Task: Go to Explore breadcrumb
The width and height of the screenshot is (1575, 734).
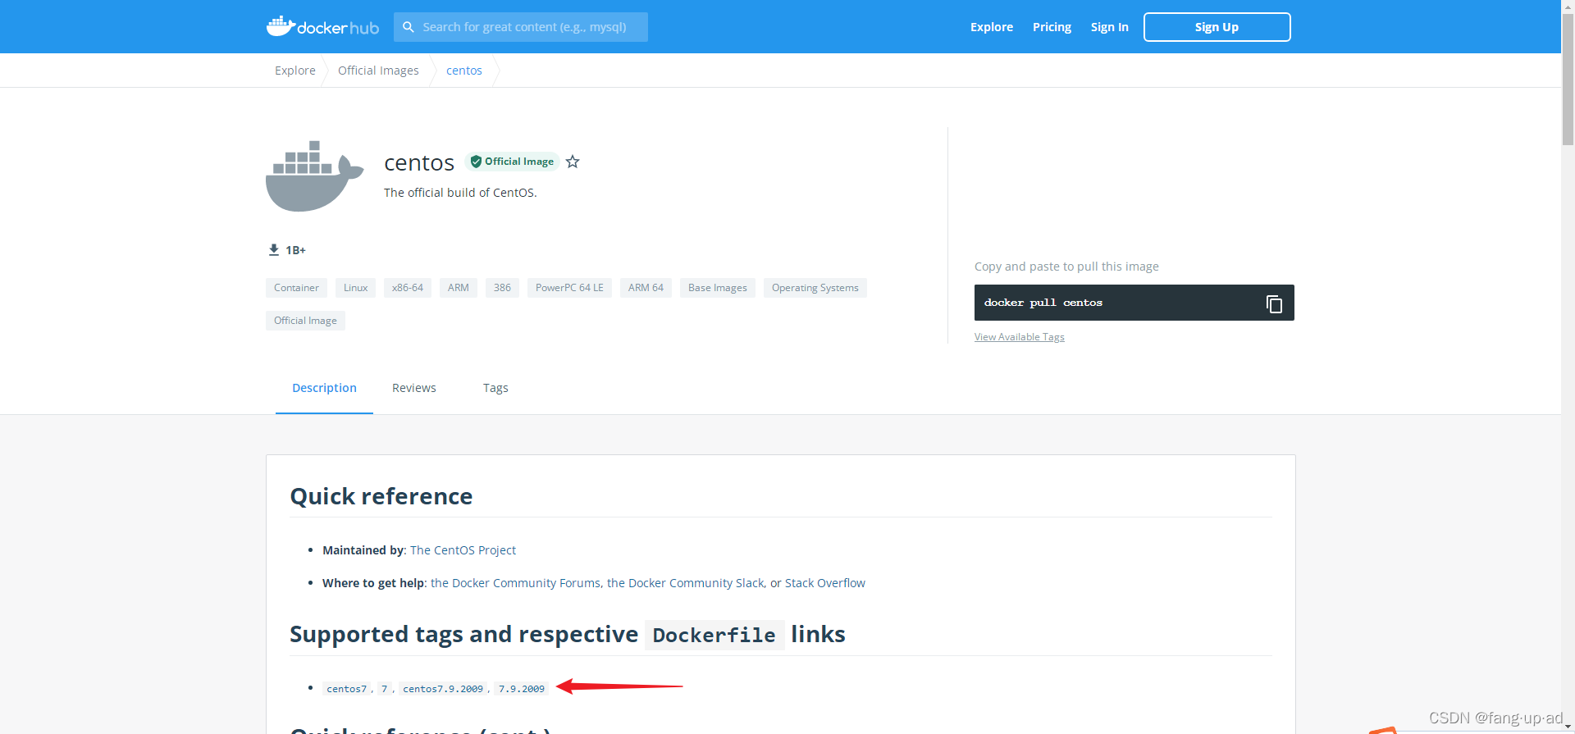Action: tap(295, 71)
